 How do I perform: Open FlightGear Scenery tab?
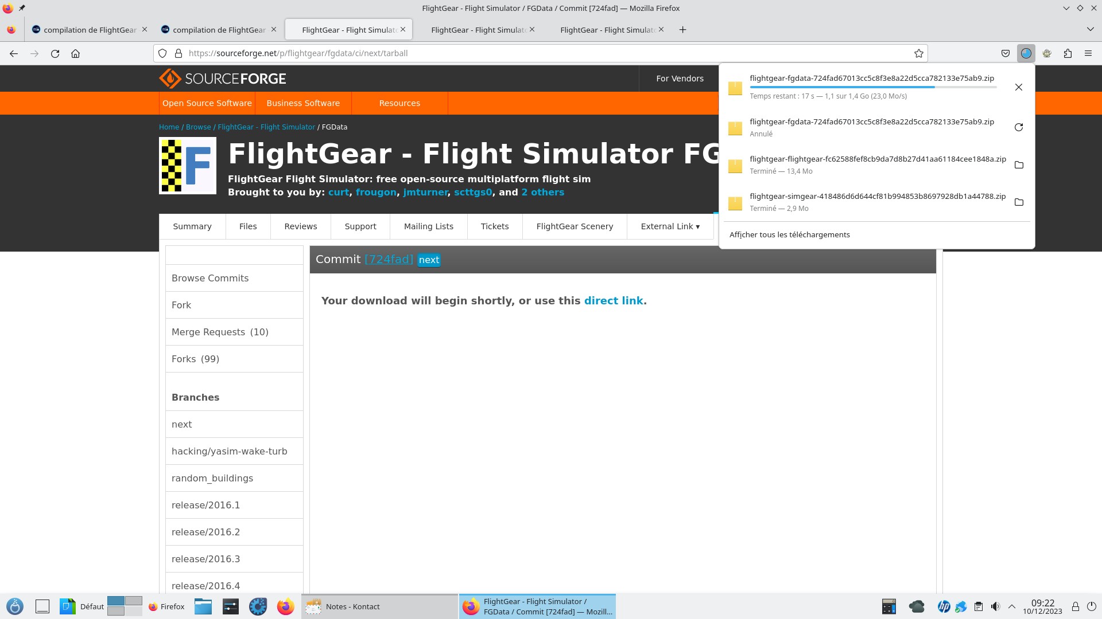point(575,226)
